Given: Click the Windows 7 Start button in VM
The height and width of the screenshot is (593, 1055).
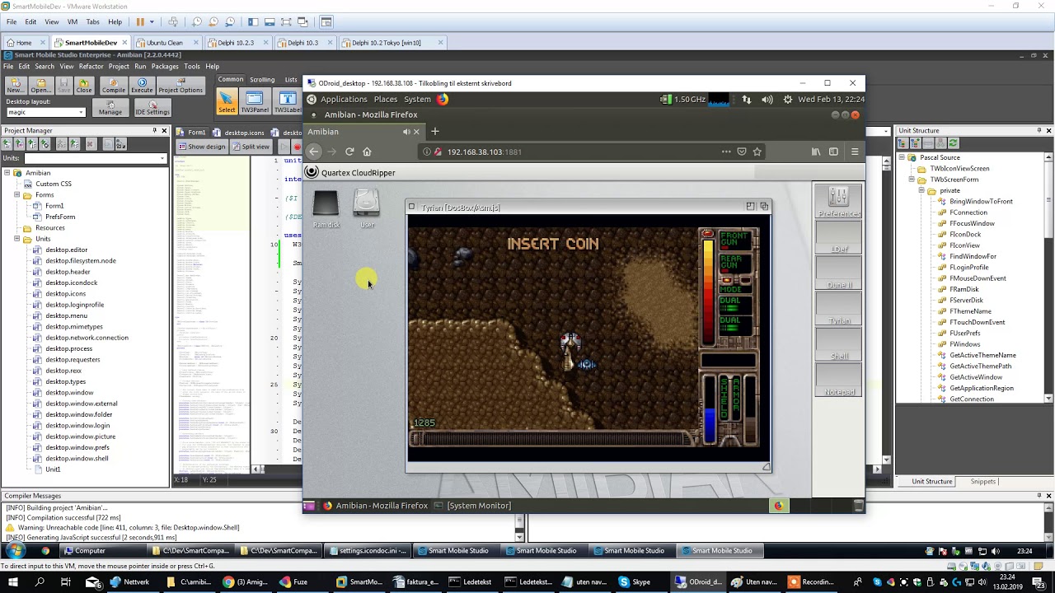Looking at the screenshot, I should click(15, 550).
